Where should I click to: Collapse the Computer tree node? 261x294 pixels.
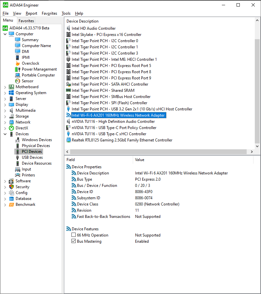point(5,34)
